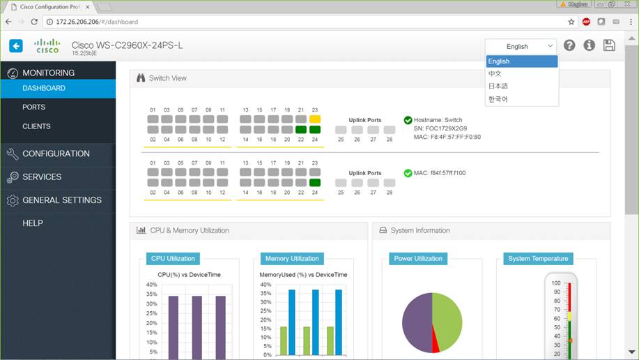Choose 한국어 in the language list
This screenshot has width=639, height=360.
pos(522,99)
